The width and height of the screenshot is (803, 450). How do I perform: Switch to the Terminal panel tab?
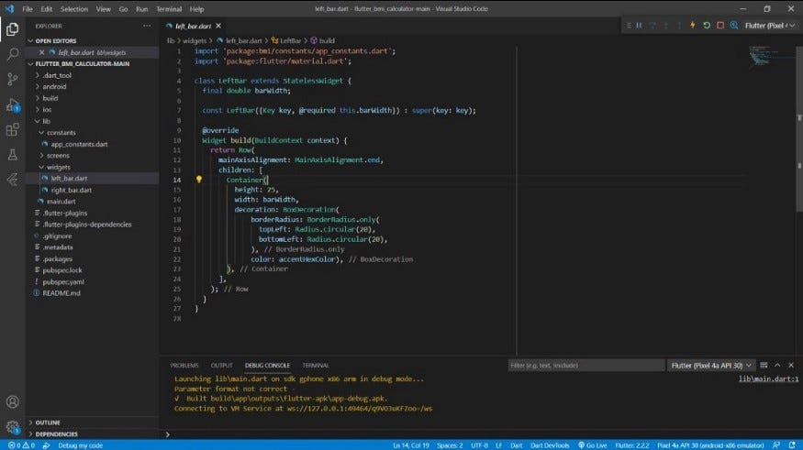point(316,365)
